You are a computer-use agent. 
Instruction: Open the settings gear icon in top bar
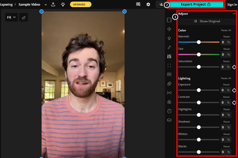[148, 4]
